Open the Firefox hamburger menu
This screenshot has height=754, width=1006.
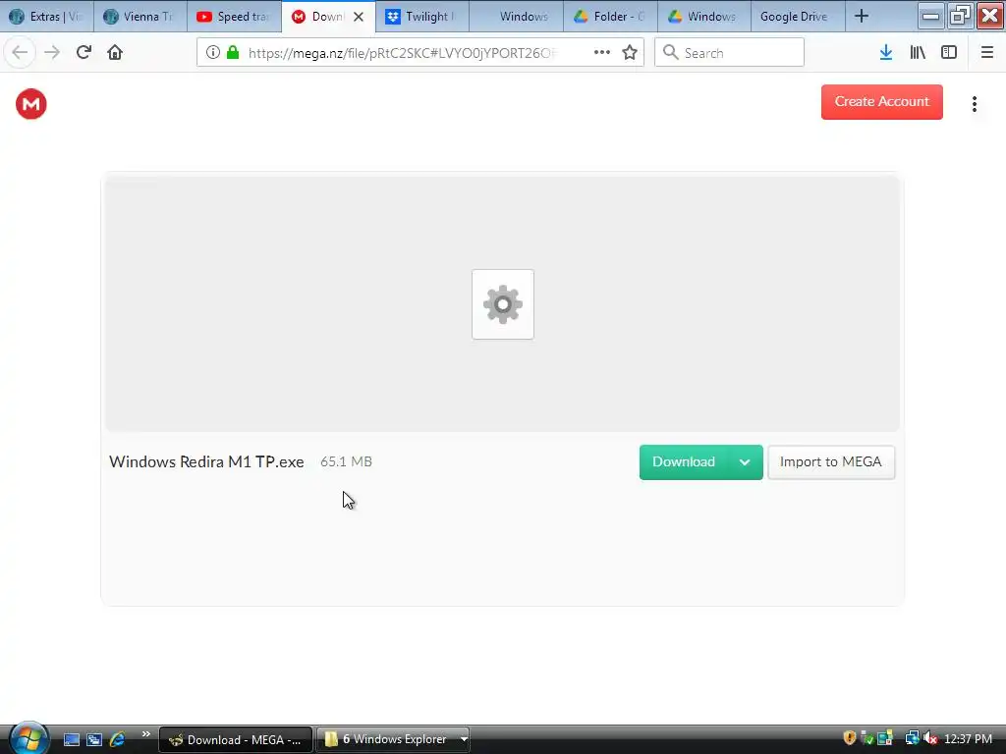tap(986, 53)
